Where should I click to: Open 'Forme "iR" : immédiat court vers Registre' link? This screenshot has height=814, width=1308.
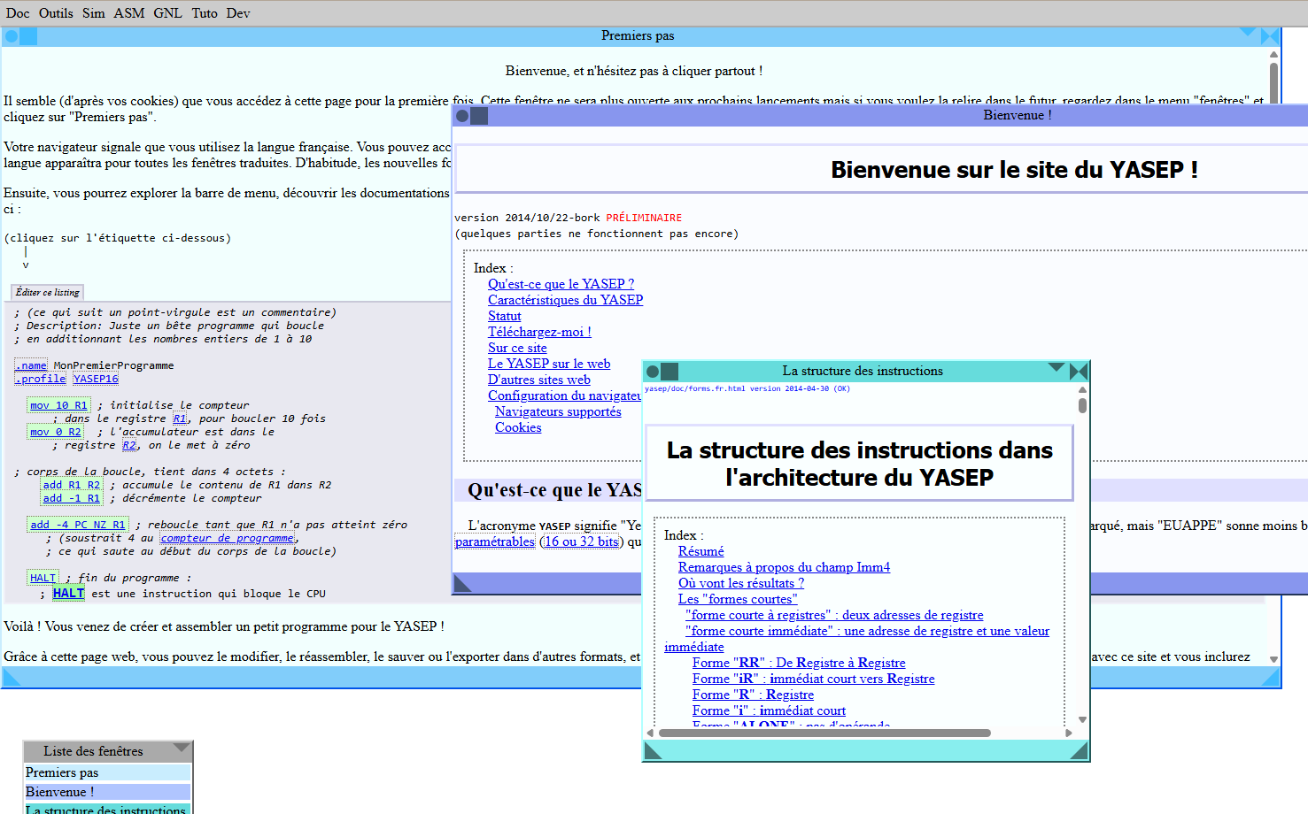coord(814,679)
